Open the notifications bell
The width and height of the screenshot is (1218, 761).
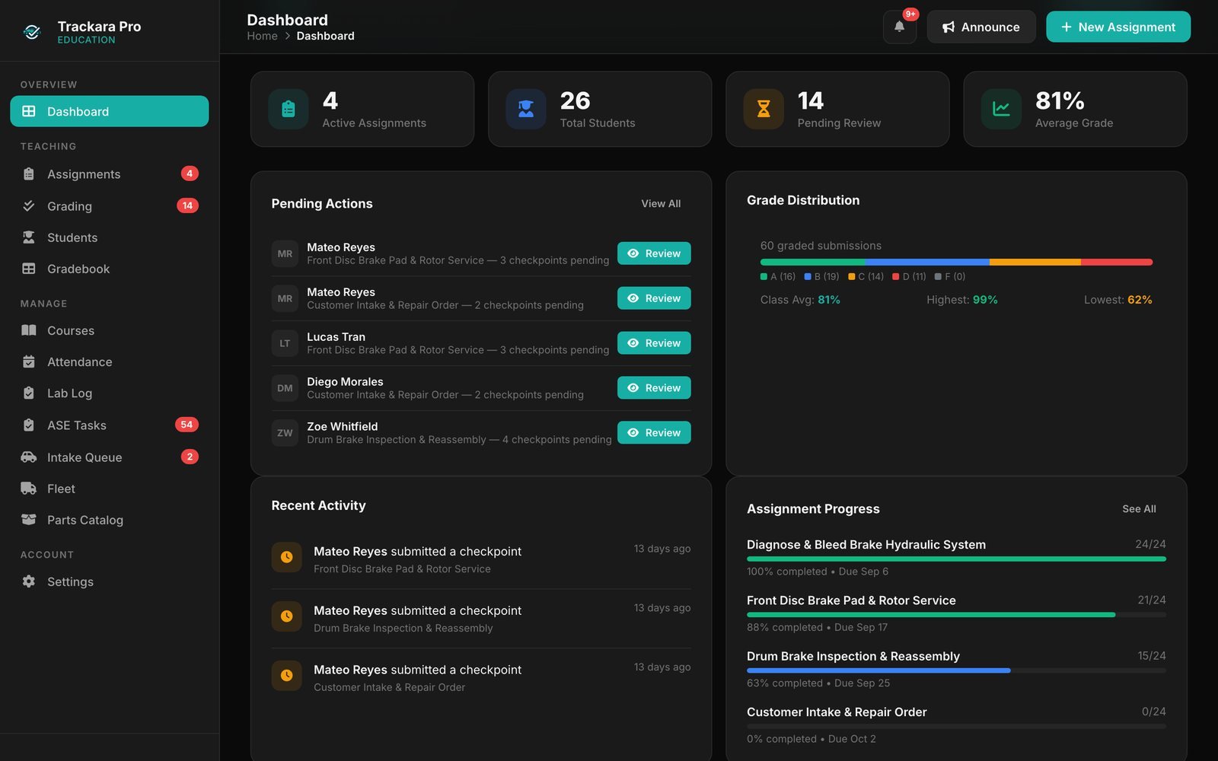[x=899, y=27]
